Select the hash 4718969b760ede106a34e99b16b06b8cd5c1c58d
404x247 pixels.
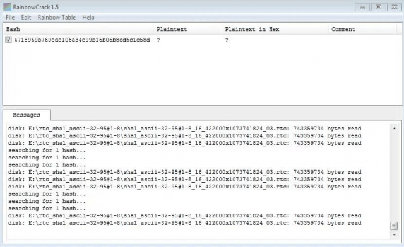[x=82, y=40]
